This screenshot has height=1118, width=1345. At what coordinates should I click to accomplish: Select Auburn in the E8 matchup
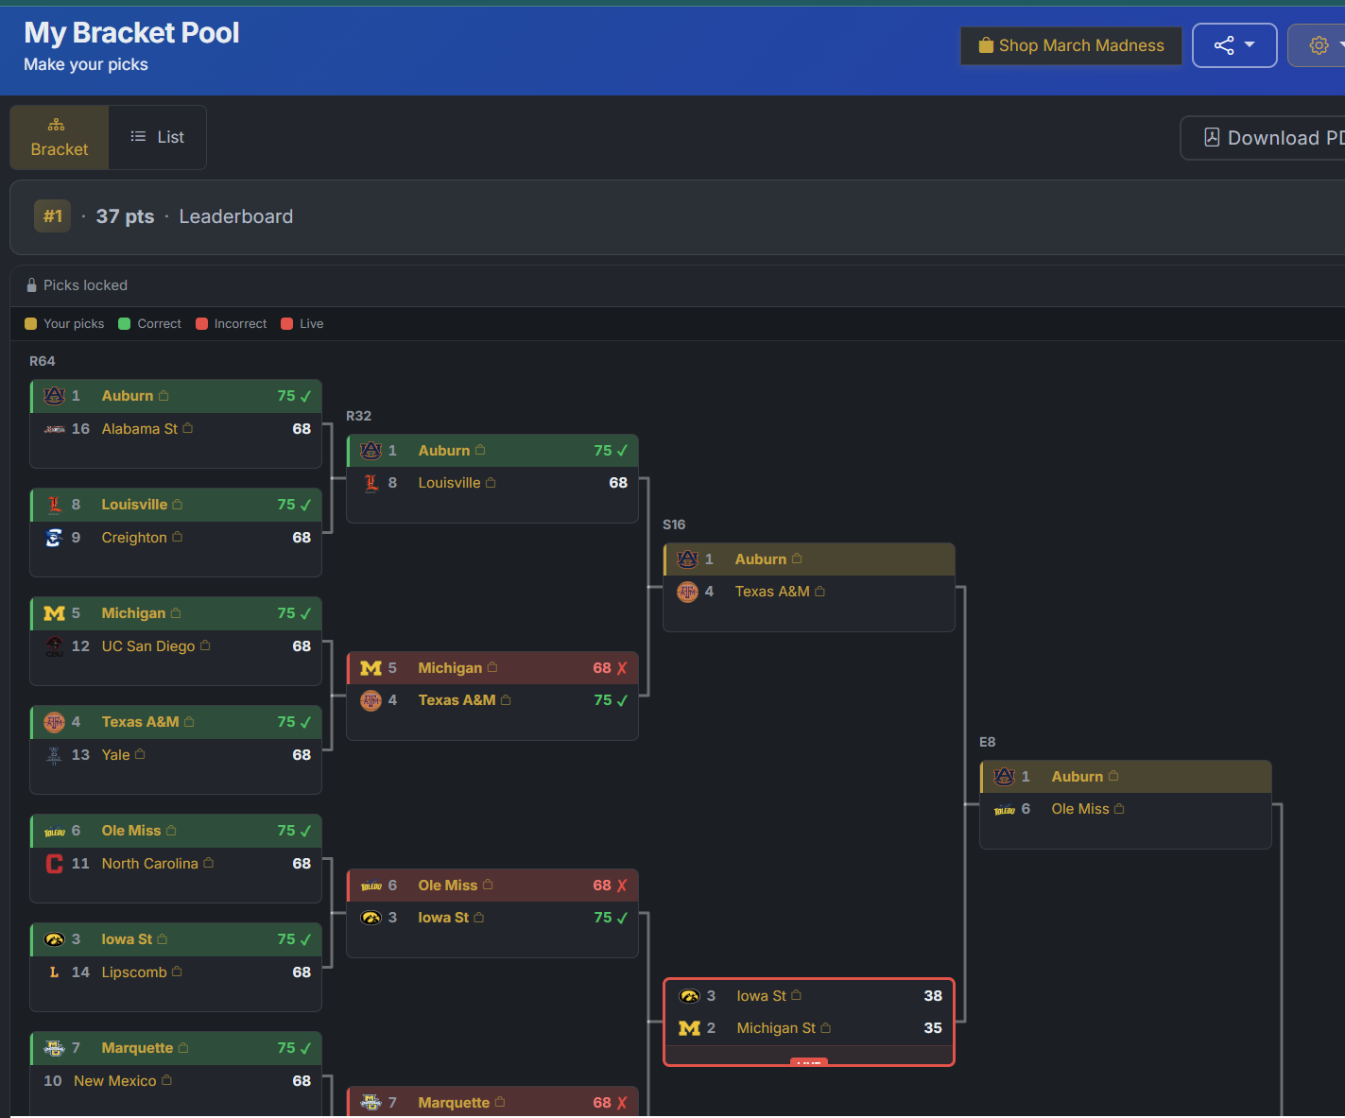(x=1077, y=777)
